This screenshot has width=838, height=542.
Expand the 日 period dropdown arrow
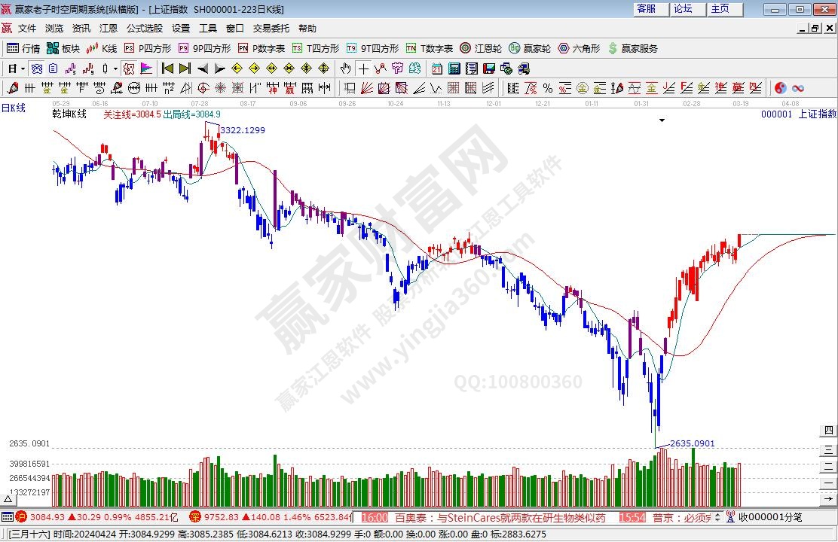[23, 69]
